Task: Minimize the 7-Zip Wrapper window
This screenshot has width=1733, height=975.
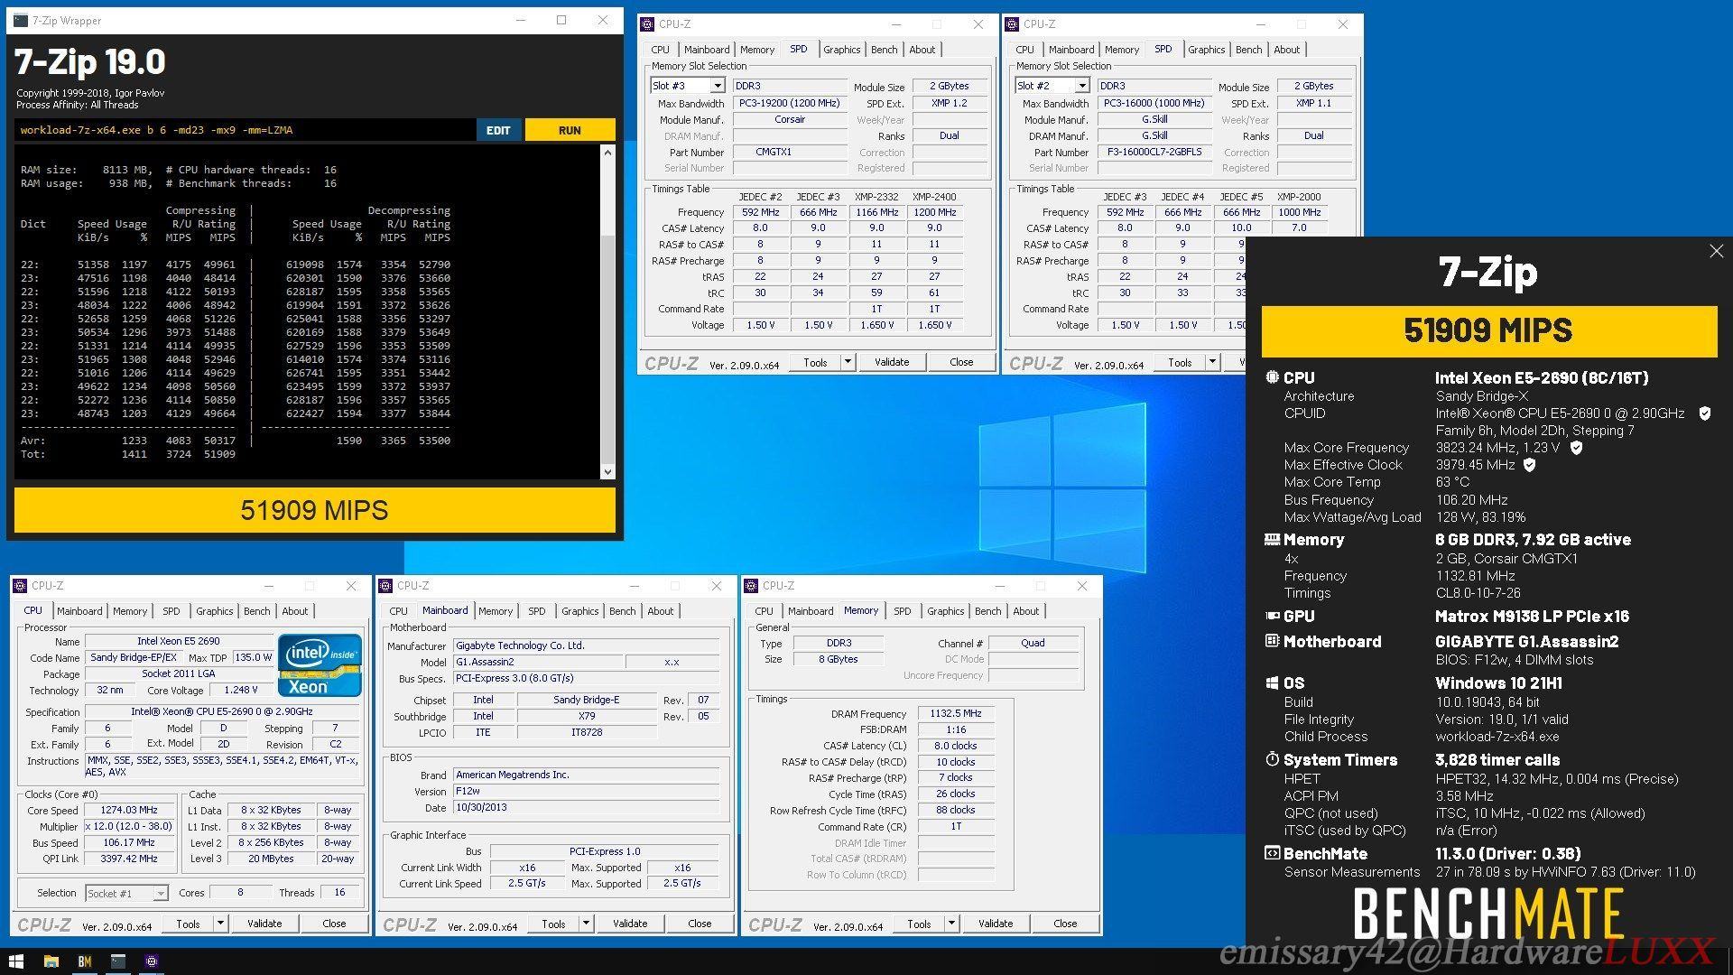Action: 520,20
